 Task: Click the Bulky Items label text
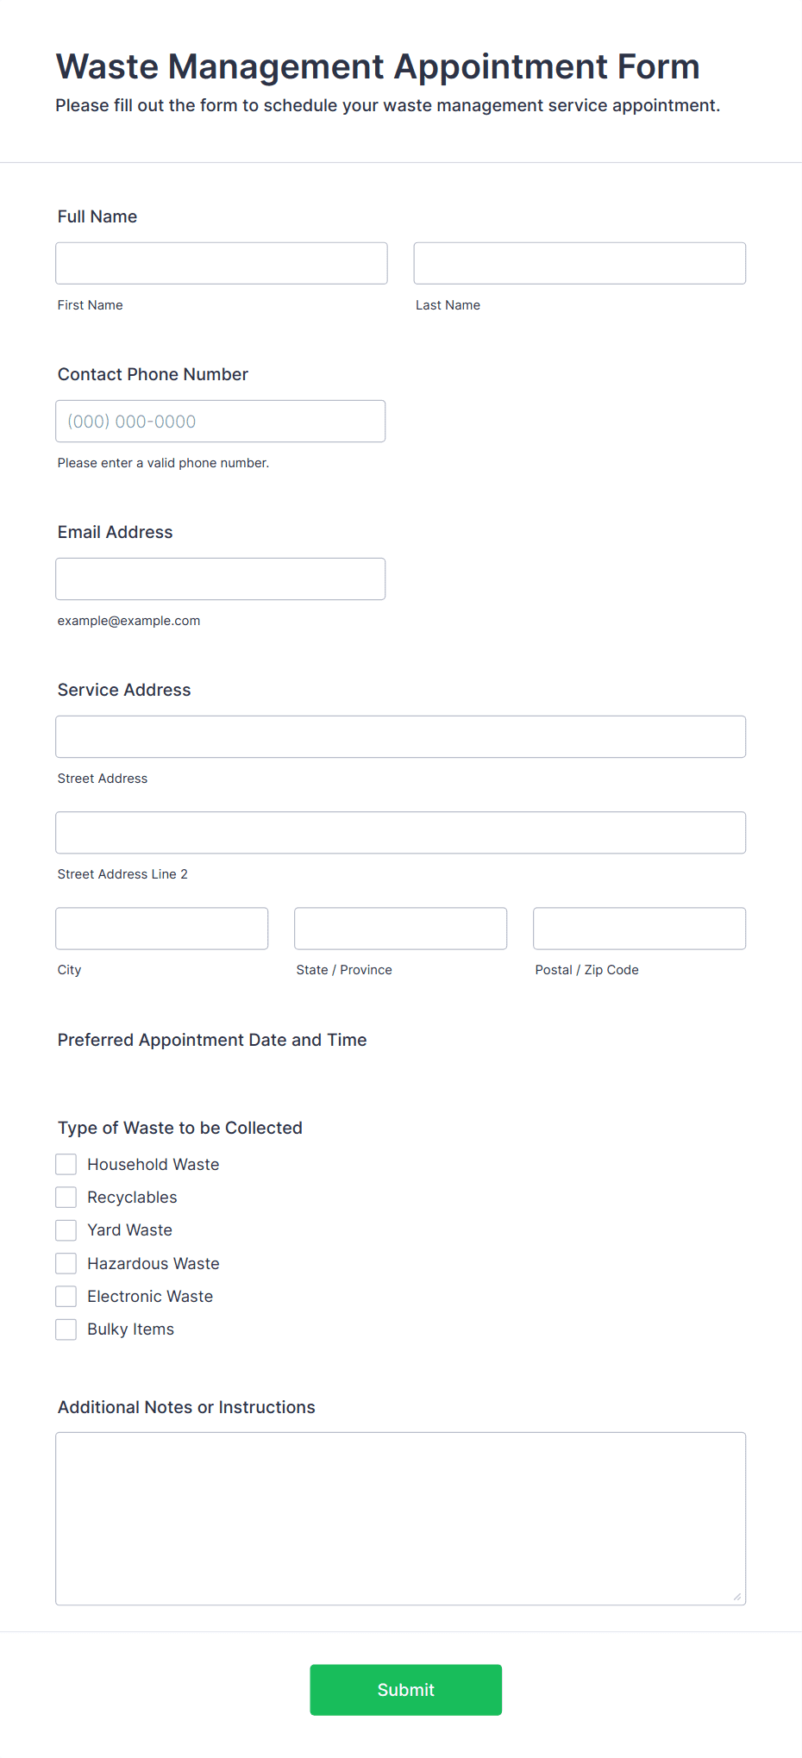click(130, 1329)
